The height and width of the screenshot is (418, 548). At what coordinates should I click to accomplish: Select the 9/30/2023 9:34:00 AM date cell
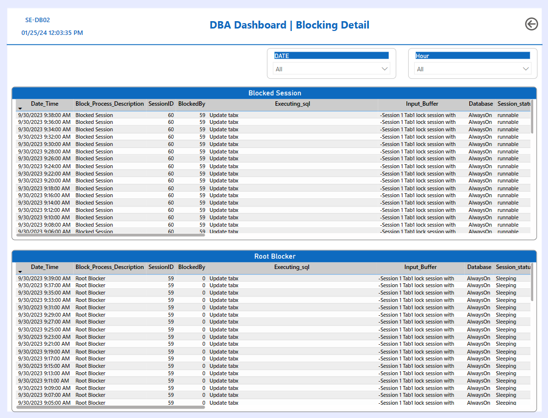pos(44,129)
